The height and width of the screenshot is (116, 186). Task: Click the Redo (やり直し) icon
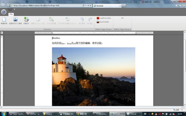click(x=90, y=19)
